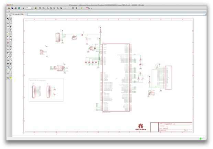This screenshot has width=213, height=149.
Task: Select the Attribute tool
Action: [8, 73]
